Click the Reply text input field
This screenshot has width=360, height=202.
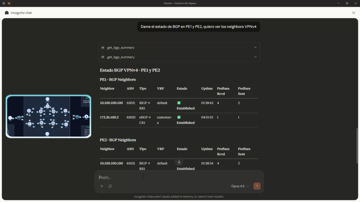point(176,177)
